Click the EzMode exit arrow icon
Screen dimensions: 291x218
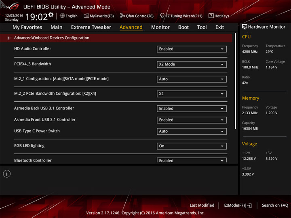(249, 205)
